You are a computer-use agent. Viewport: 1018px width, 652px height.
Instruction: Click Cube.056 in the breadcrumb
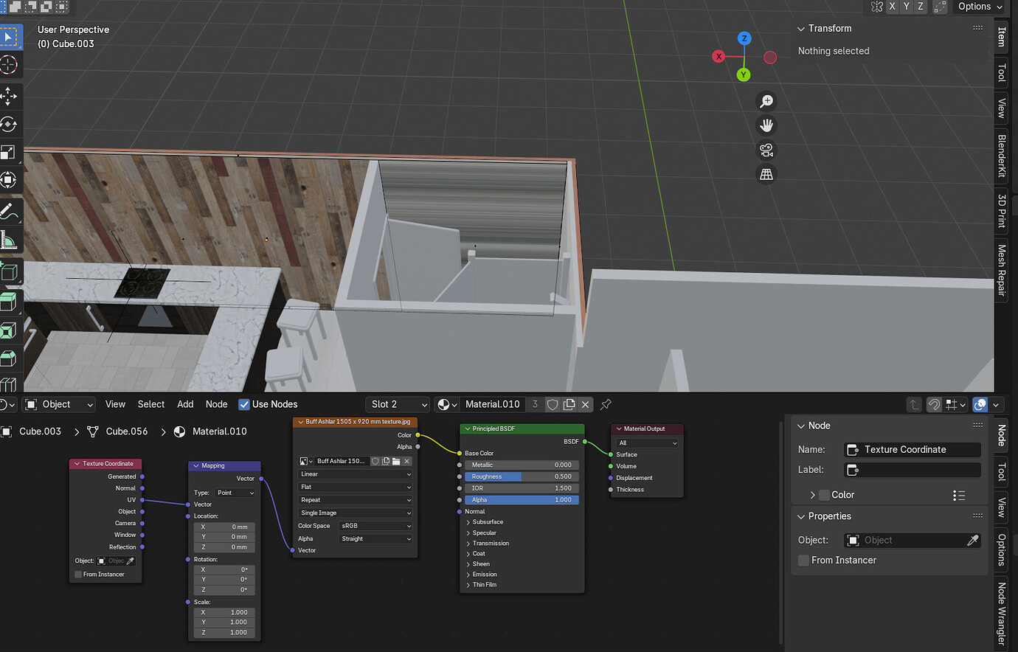(x=126, y=431)
